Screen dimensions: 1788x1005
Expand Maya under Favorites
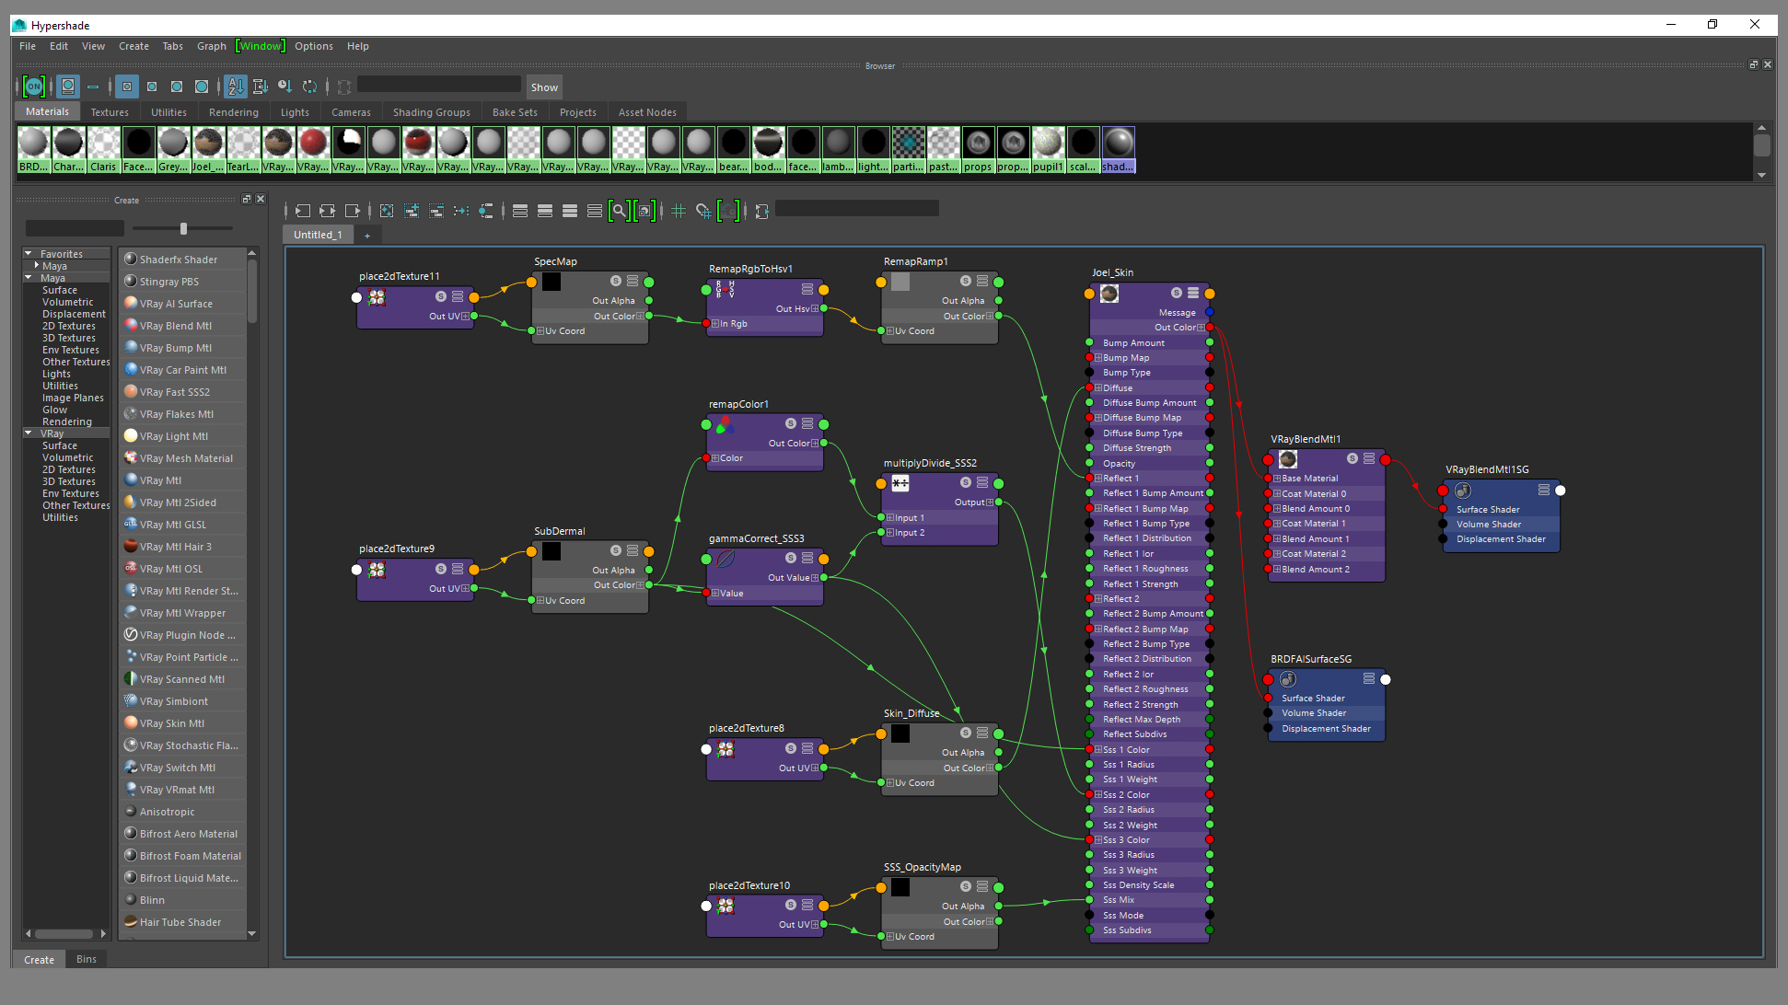pos(36,266)
